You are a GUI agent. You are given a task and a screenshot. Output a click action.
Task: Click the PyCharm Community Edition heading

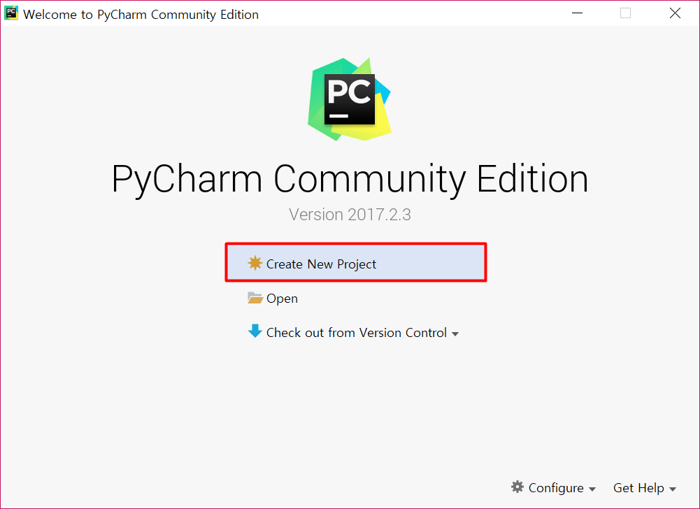coord(350,180)
